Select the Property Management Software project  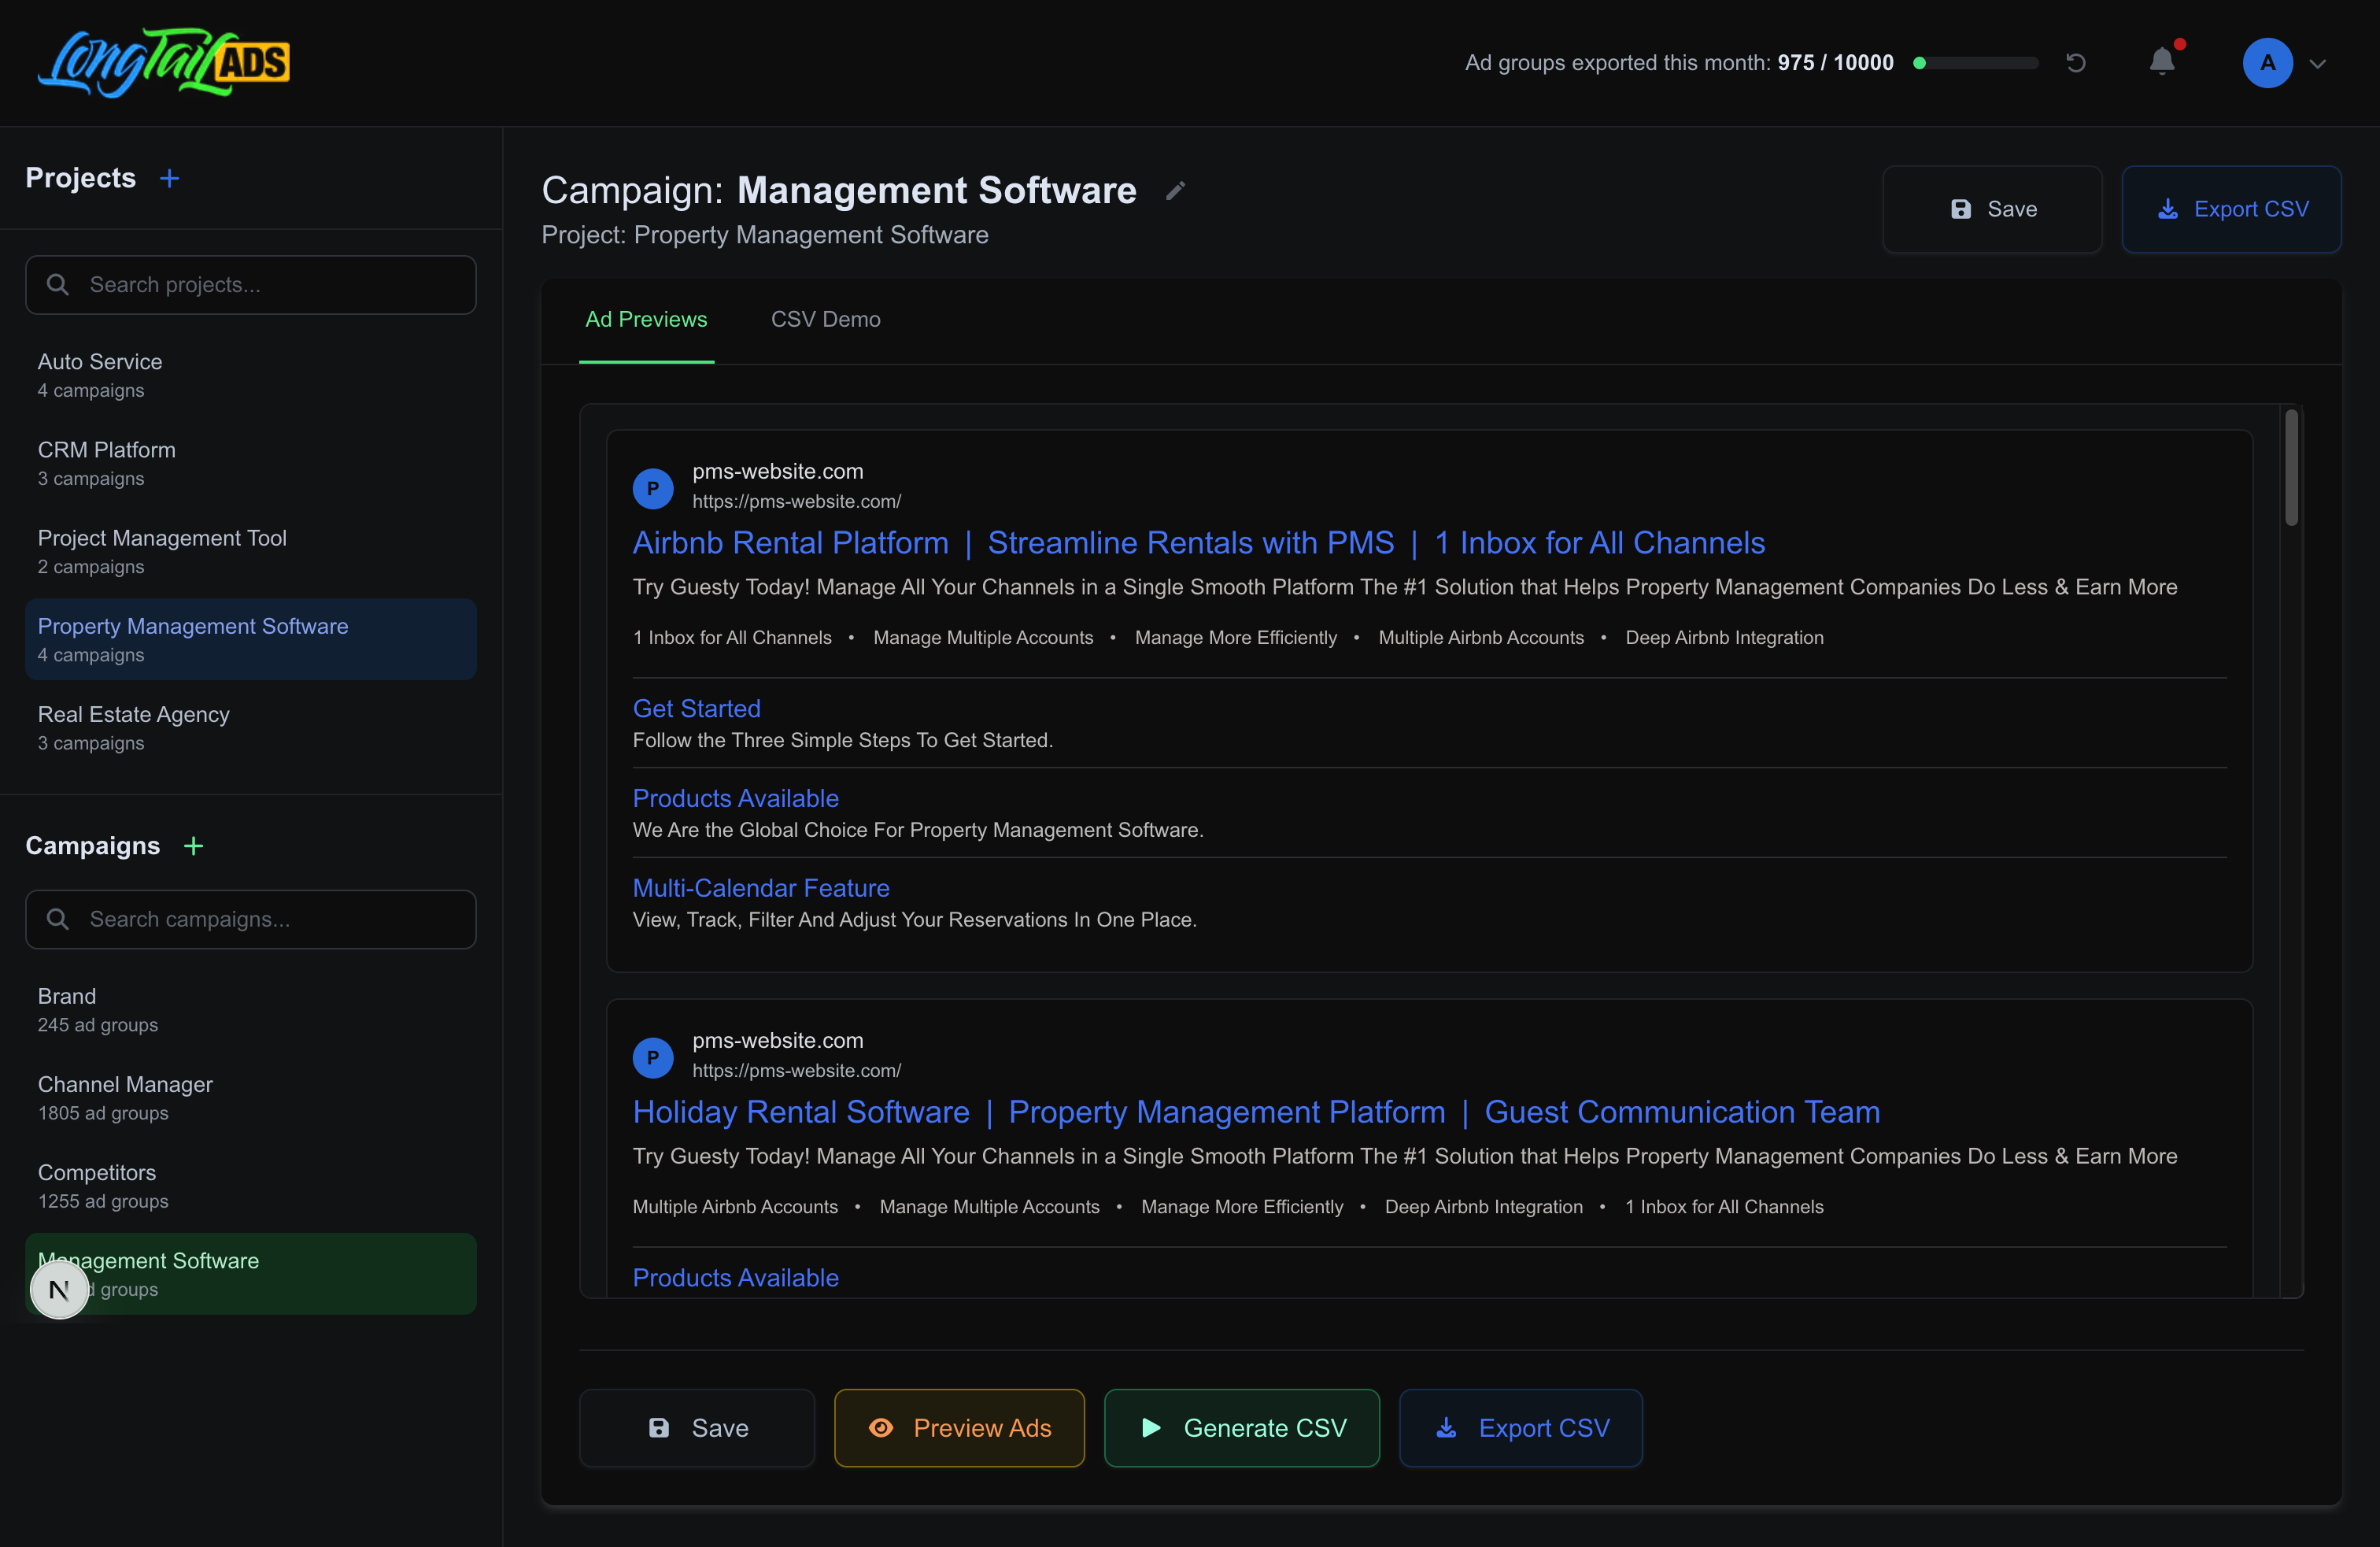coord(251,639)
